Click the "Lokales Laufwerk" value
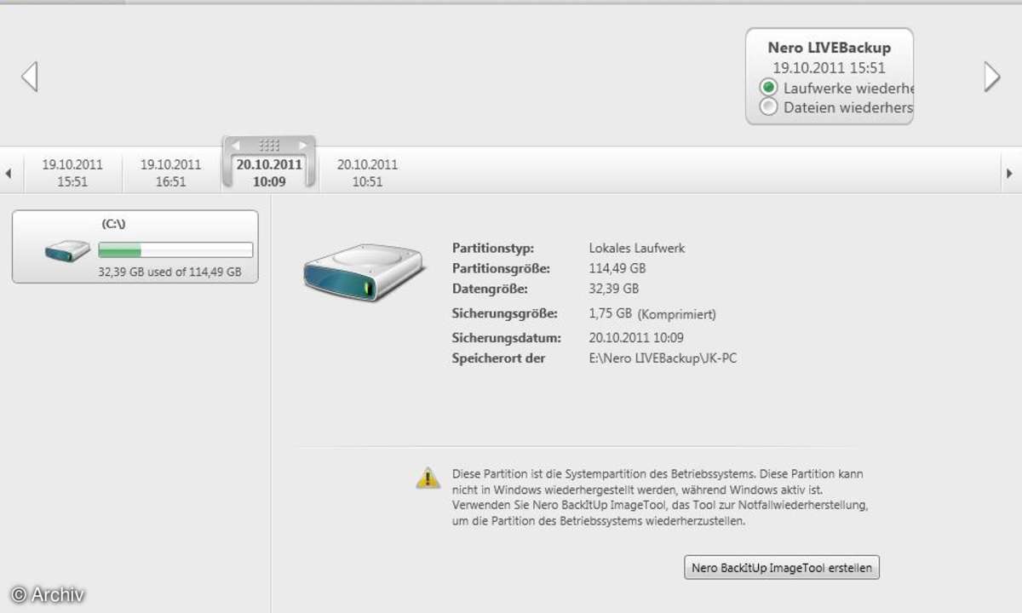1022x613 pixels. [x=637, y=249]
